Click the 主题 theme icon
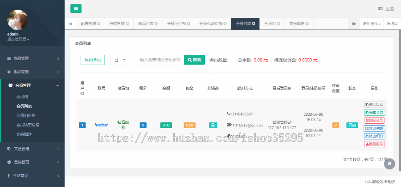The width and height of the screenshot is (401, 187). pos(381,8)
